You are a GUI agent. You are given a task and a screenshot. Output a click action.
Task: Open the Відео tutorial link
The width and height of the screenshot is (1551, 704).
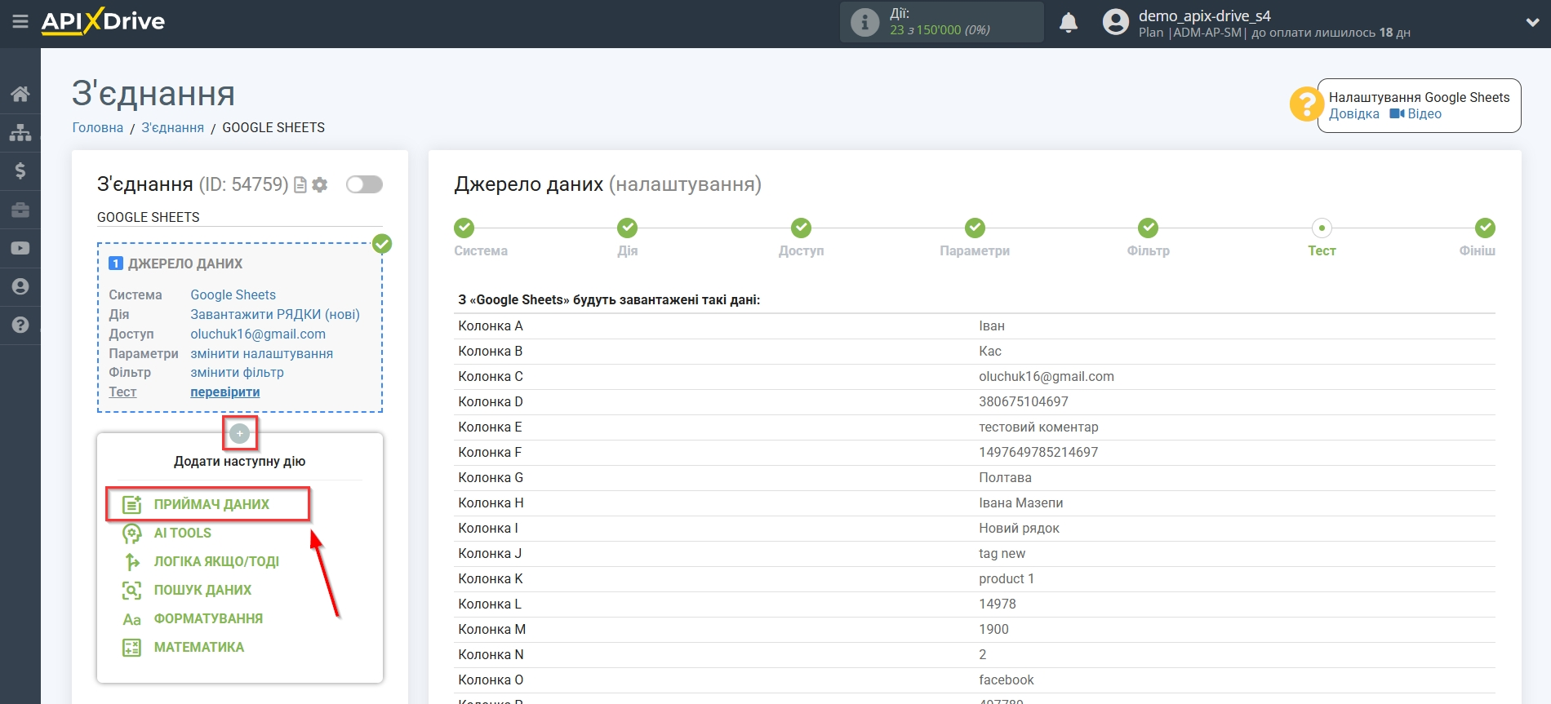(x=1415, y=114)
